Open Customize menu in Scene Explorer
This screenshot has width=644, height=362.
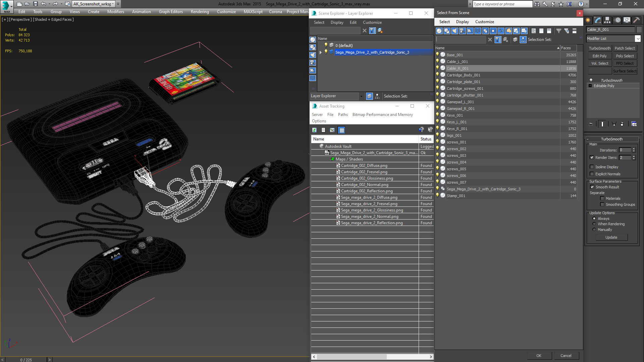[372, 22]
